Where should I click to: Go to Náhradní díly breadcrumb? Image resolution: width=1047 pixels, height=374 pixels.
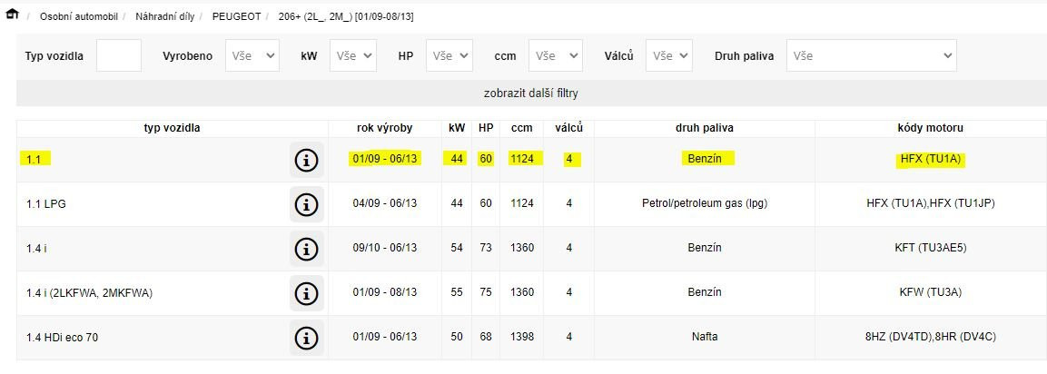(x=167, y=17)
